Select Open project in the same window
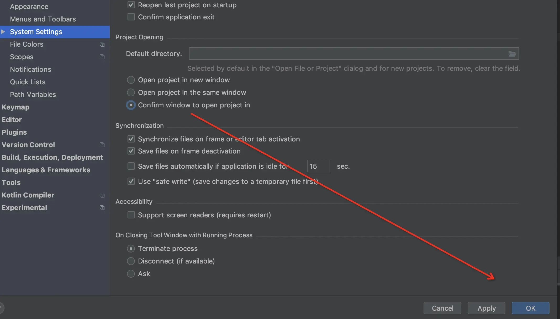Image resolution: width=560 pixels, height=319 pixels. coord(131,92)
